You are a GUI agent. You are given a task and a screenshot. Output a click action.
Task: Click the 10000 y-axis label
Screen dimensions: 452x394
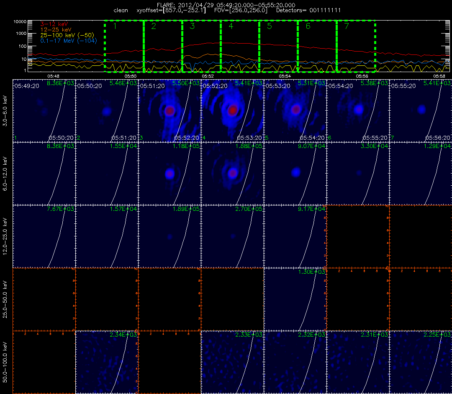tap(20, 22)
